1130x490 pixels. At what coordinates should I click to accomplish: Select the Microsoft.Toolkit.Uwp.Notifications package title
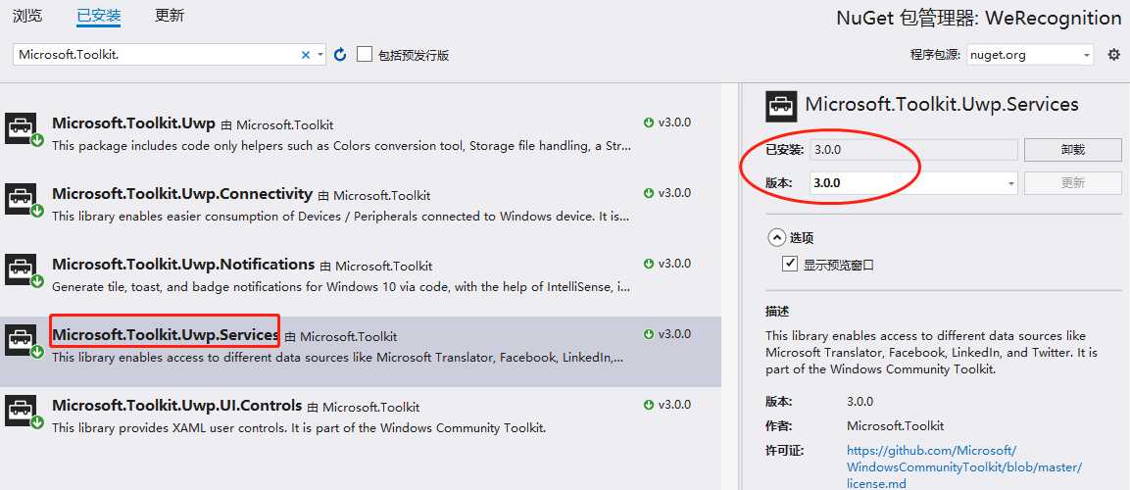tap(183, 264)
